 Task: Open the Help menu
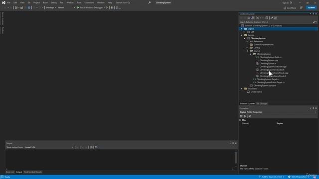tap(110, 2)
